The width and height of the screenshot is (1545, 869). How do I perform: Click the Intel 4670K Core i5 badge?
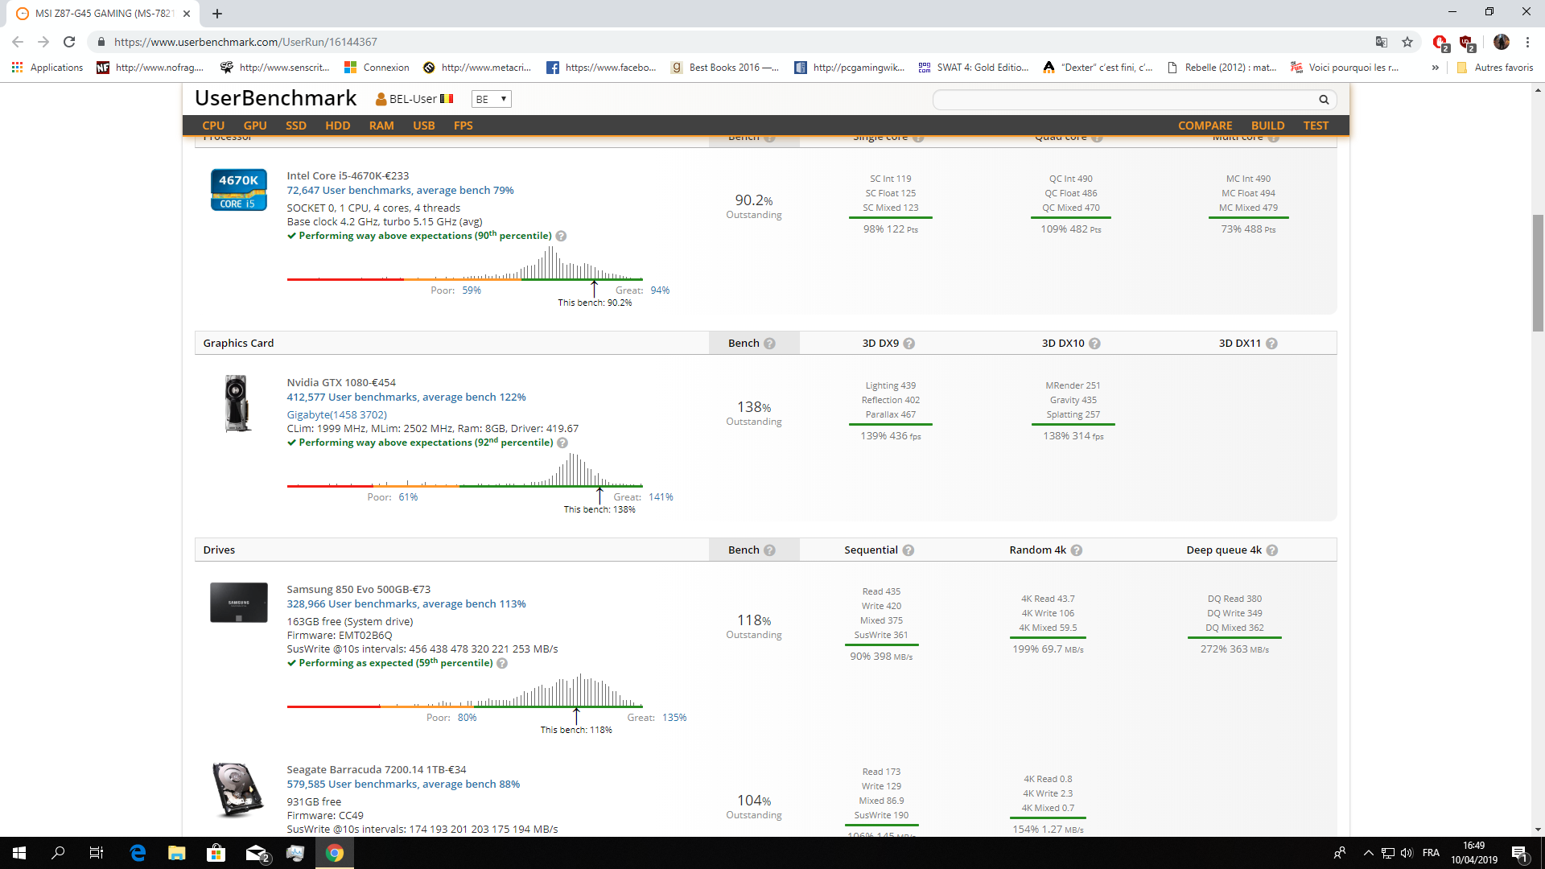click(238, 190)
